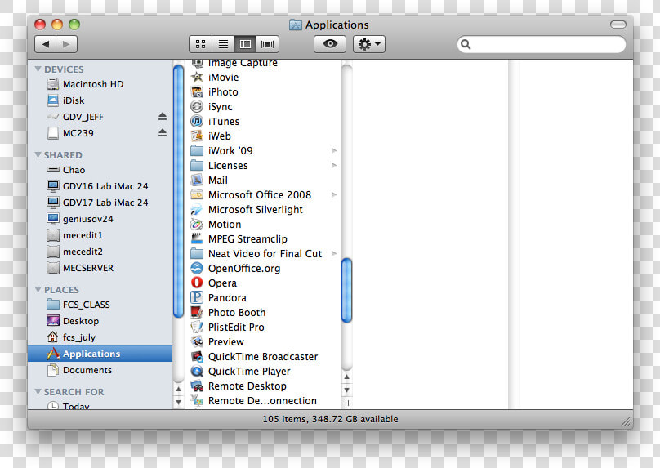The image size is (660, 468).
Task: Click the Remote Desktop binoculars icon
Action: point(197,386)
